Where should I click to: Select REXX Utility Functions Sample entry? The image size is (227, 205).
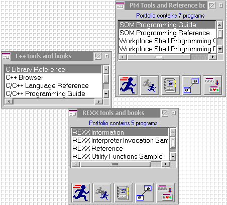pos(118,156)
